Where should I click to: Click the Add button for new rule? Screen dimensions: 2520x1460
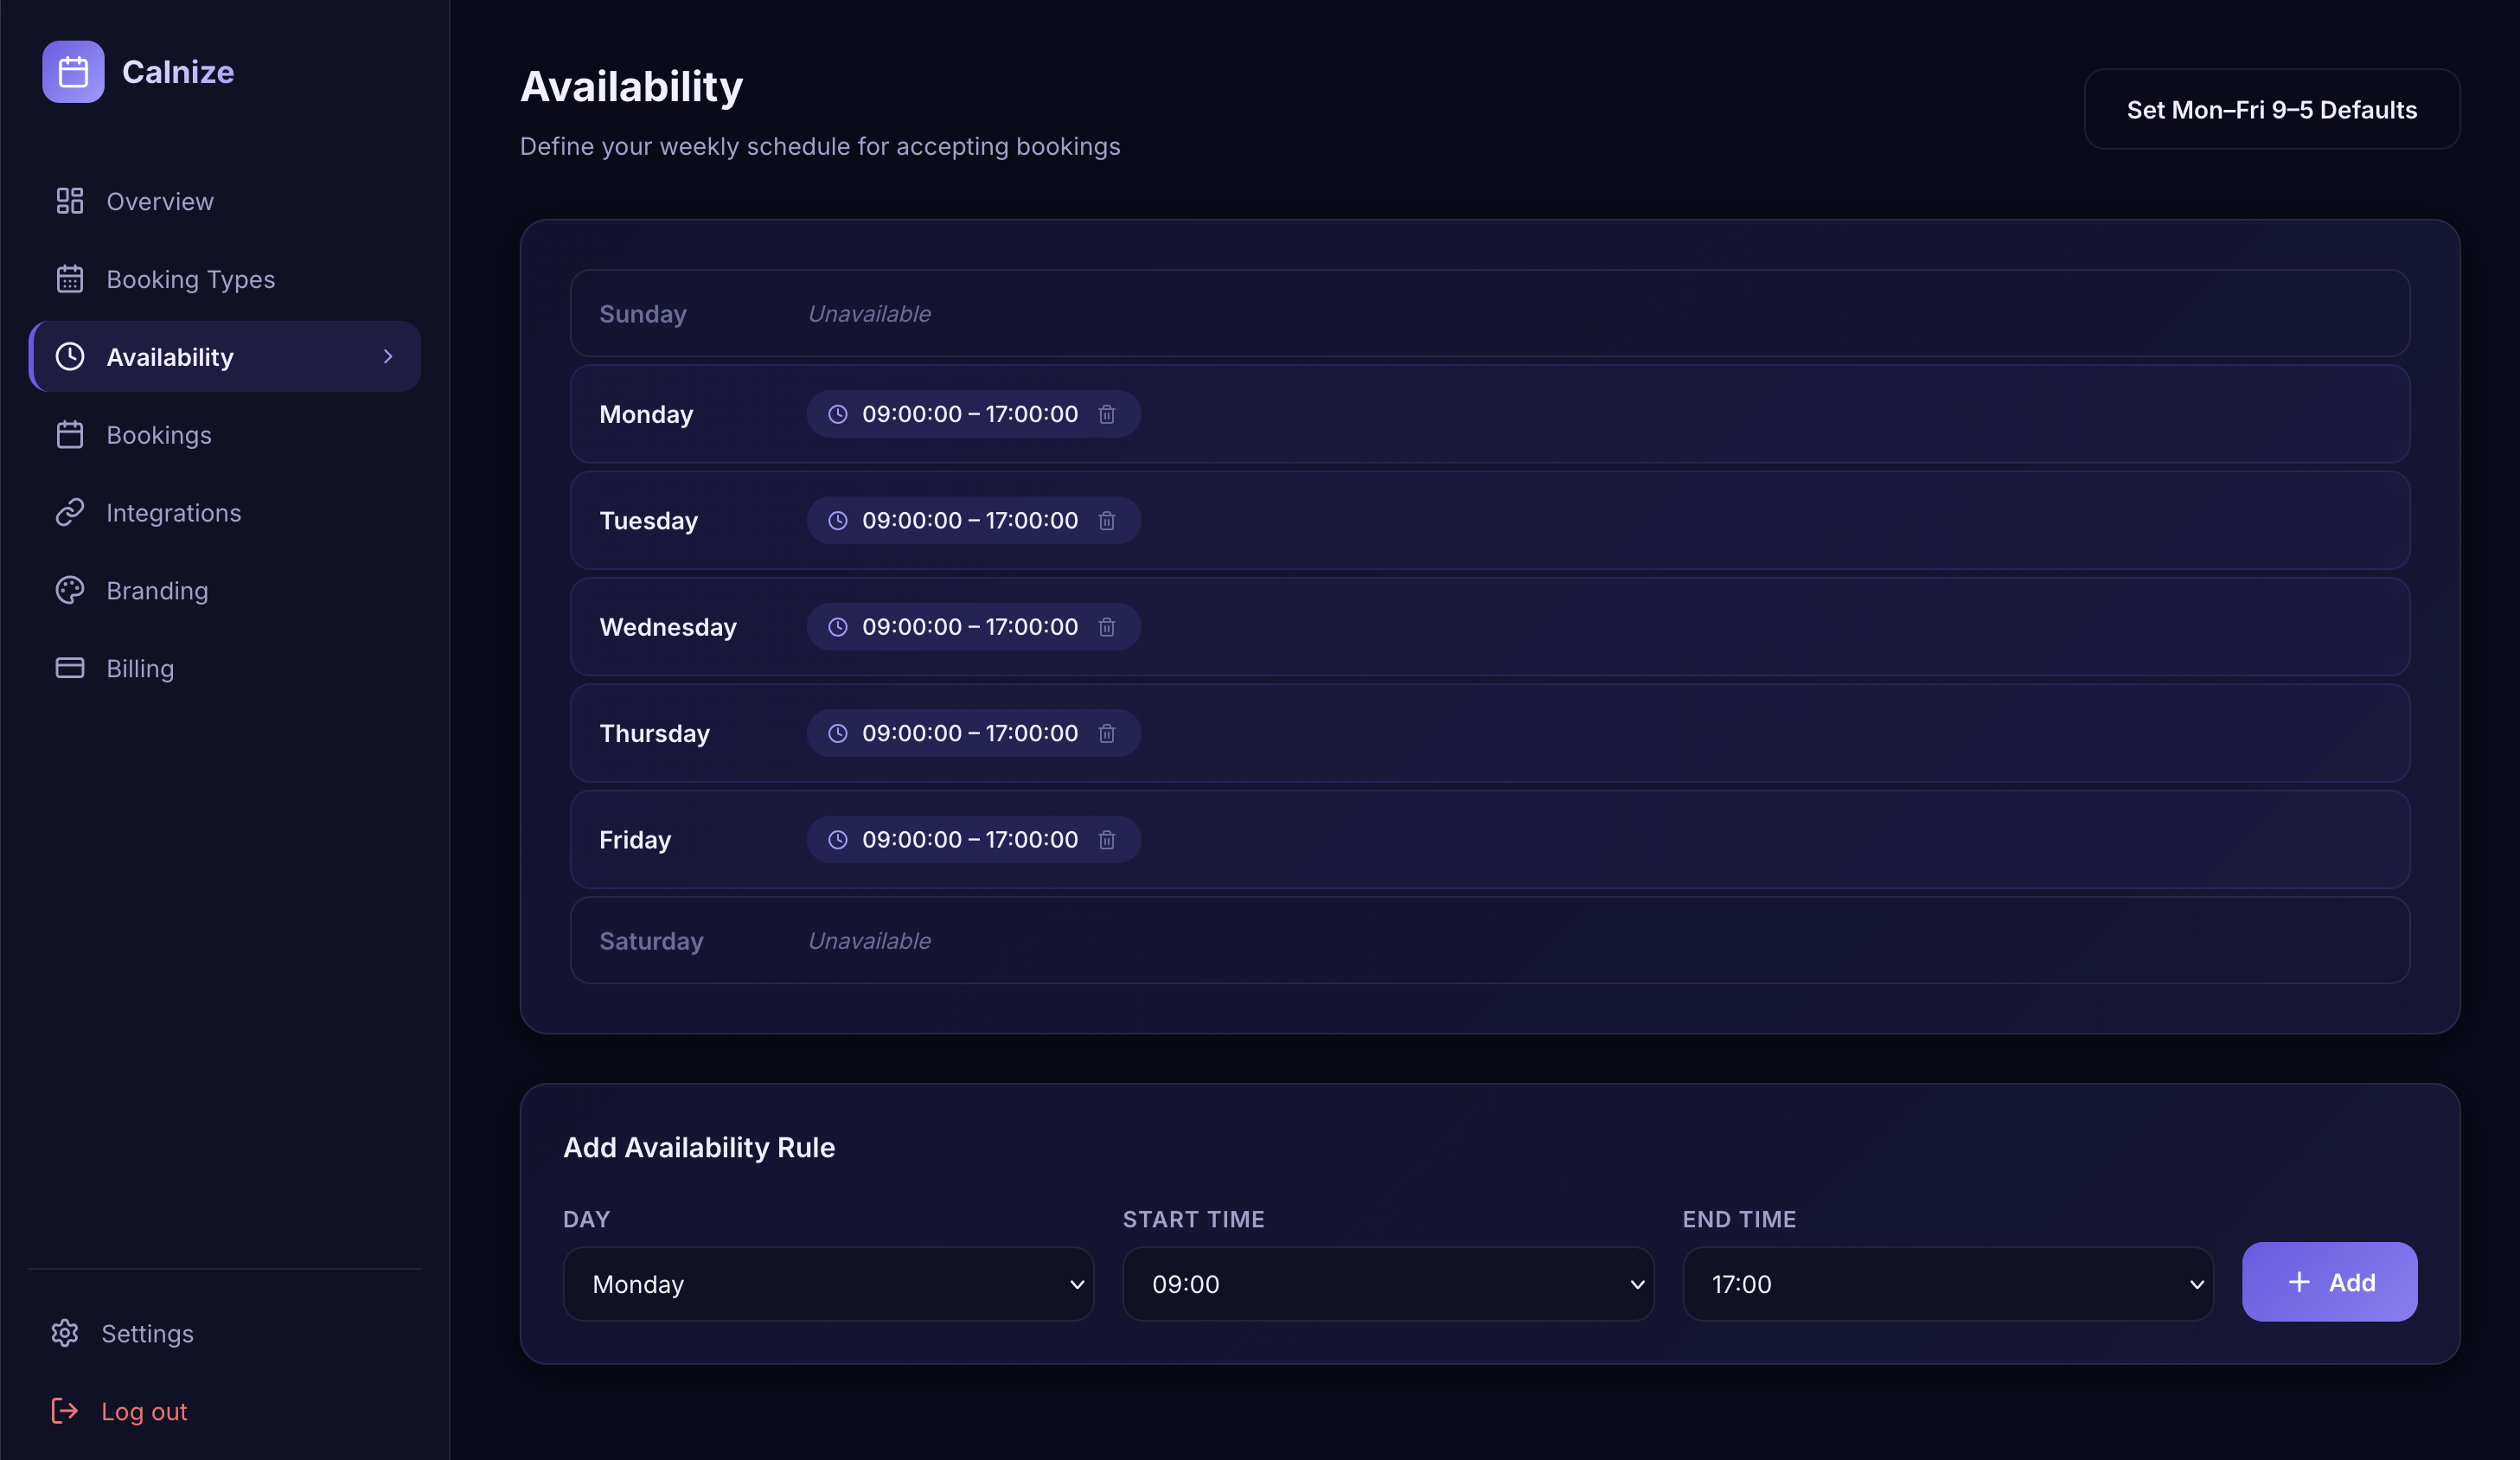2329,1282
